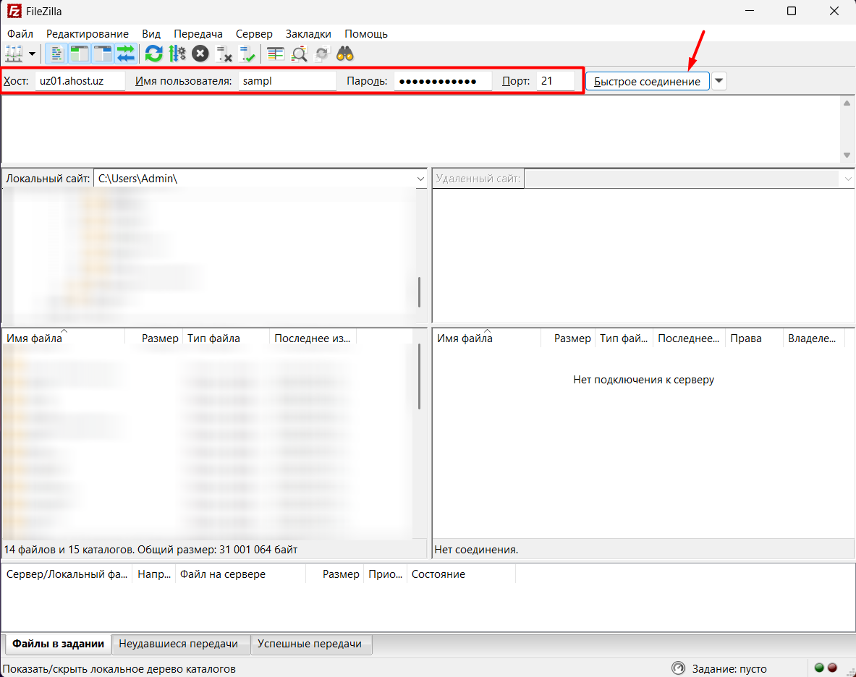Screen dimensions: 856x677
Task: Click the FileZilla logo in title bar
Action: (14, 11)
